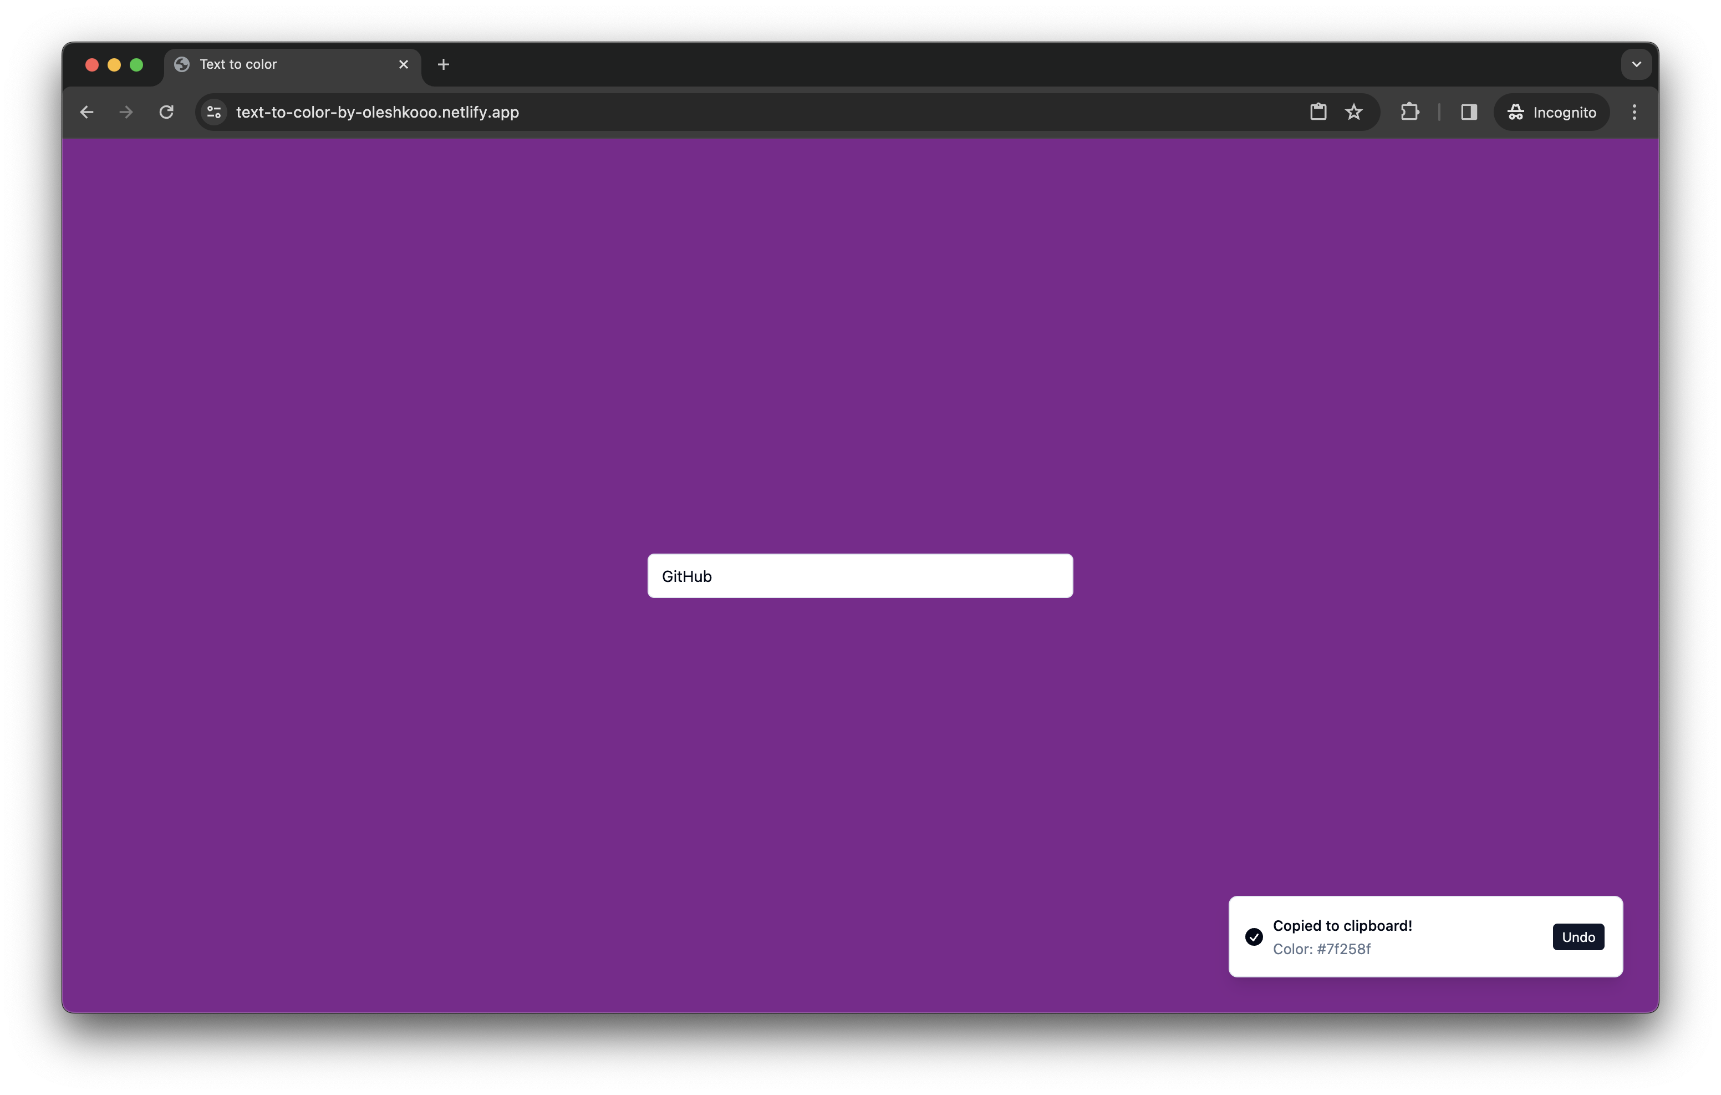Open the Extensions puzzle icon
The image size is (1721, 1095).
coord(1409,112)
